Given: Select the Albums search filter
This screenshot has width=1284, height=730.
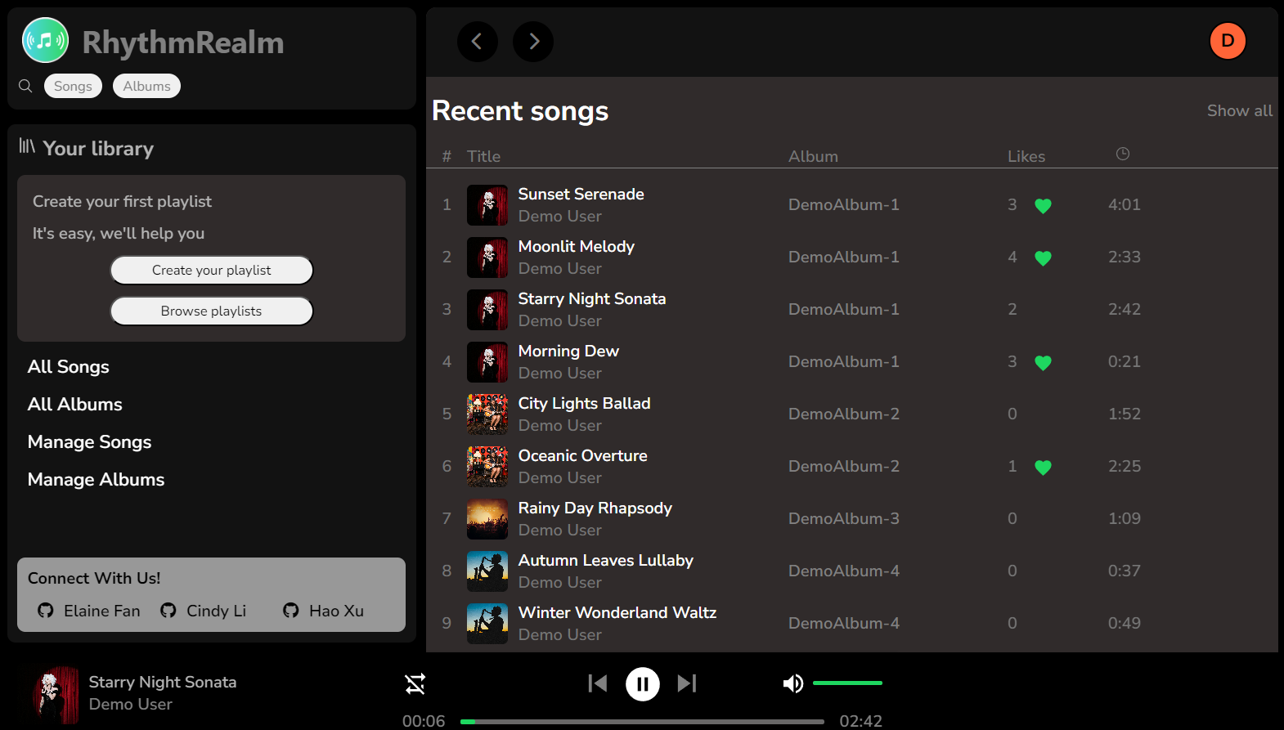Looking at the screenshot, I should 146,86.
